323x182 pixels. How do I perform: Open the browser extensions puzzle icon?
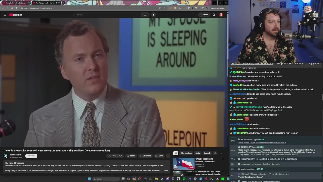[x=189, y=8]
